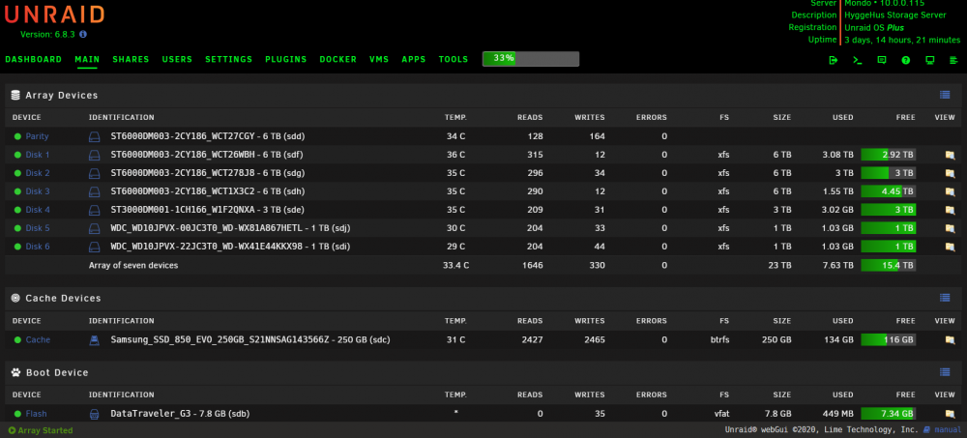Viewport: 967px width, 438px height.
Task: Click green status ball for Disk 4
Action: pyautogui.click(x=17, y=211)
